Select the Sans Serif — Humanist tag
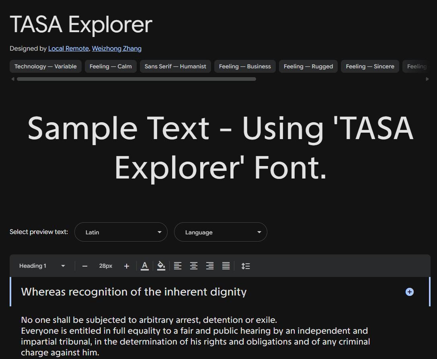 175,66
